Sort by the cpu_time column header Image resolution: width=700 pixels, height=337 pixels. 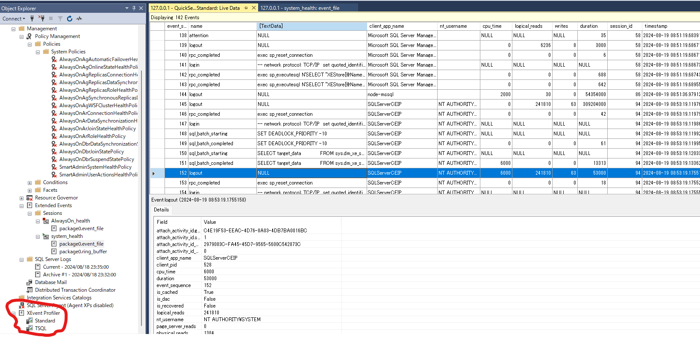[x=496, y=26]
